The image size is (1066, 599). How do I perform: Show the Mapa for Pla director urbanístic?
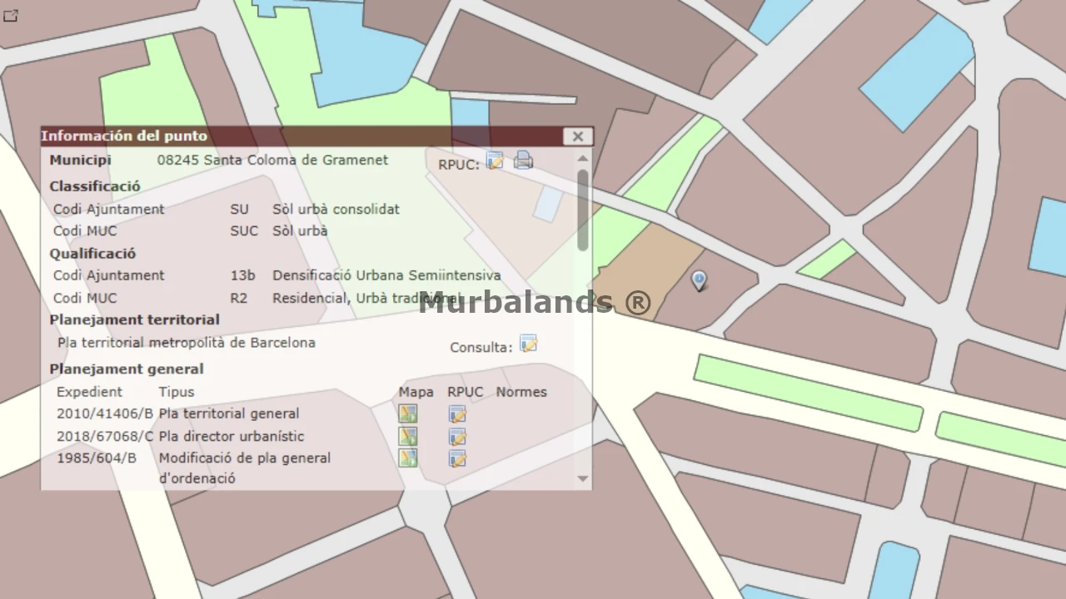coord(407,436)
